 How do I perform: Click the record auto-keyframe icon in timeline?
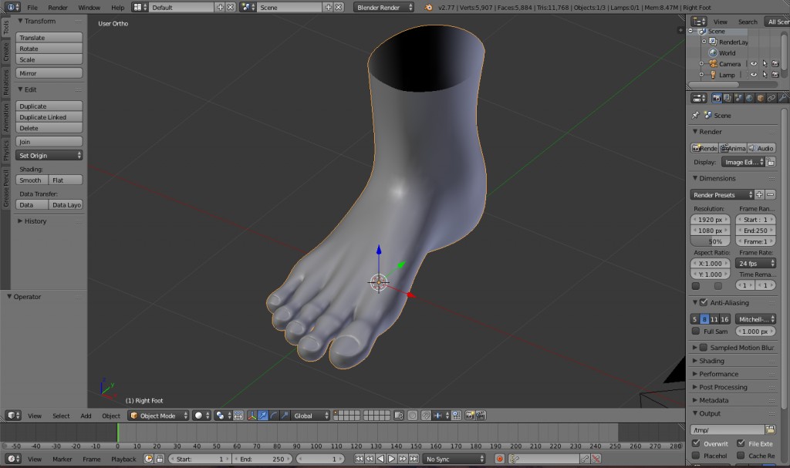click(x=499, y=460)
